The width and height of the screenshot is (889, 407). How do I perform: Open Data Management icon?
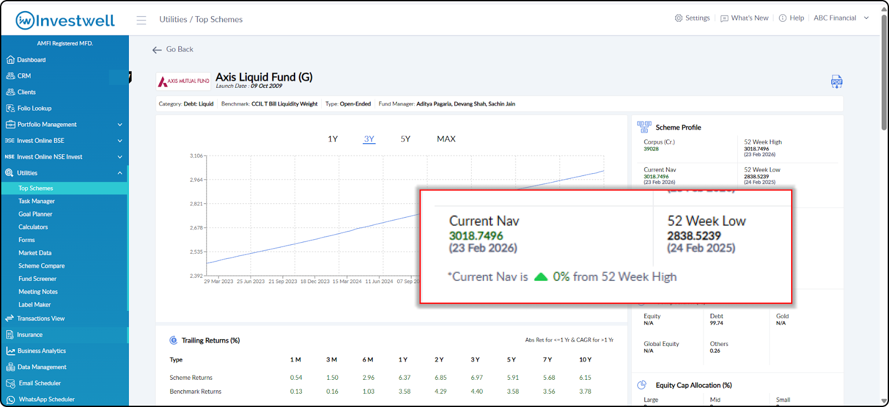[x=10, y=367]
